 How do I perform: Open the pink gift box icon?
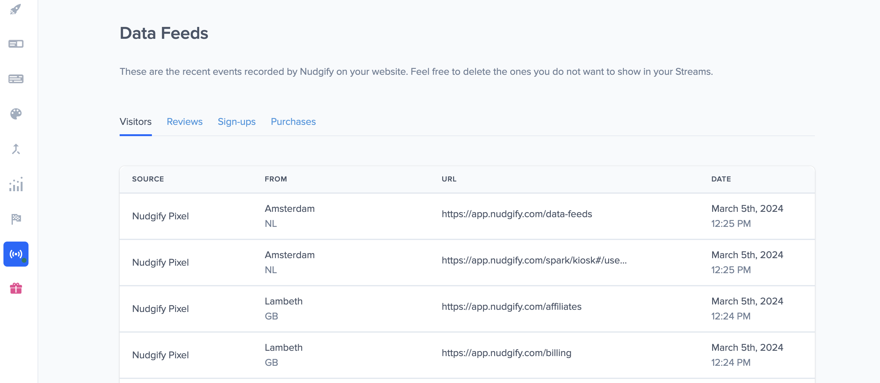(x=16, y=289)
